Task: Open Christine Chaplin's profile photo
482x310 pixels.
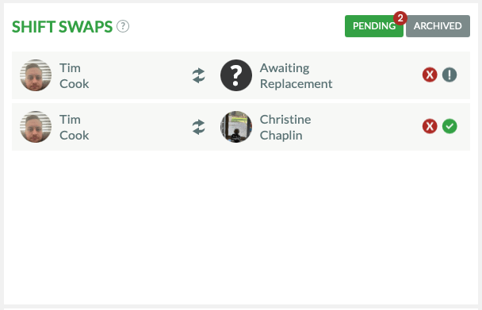Action: point(236,127)
